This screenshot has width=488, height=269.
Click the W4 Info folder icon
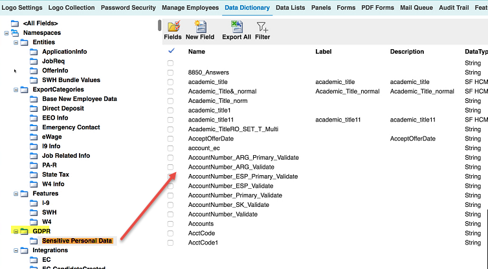34,184
